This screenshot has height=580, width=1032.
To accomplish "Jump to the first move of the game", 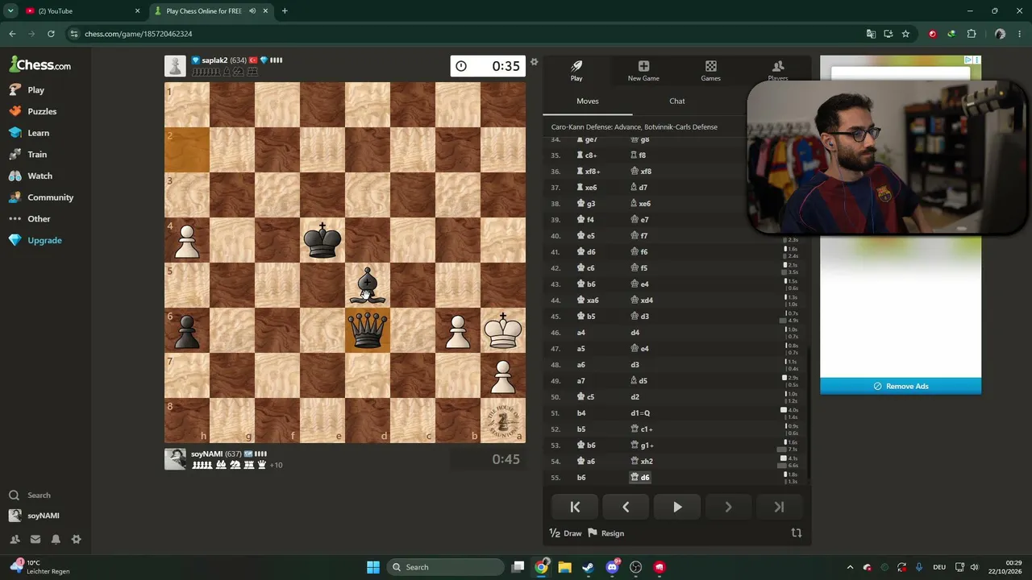I will 575,507.
